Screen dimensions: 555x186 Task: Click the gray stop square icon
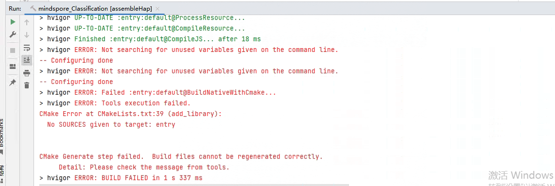click(13, 51)
